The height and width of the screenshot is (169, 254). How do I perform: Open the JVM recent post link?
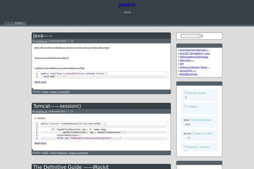tap(182, 64)
